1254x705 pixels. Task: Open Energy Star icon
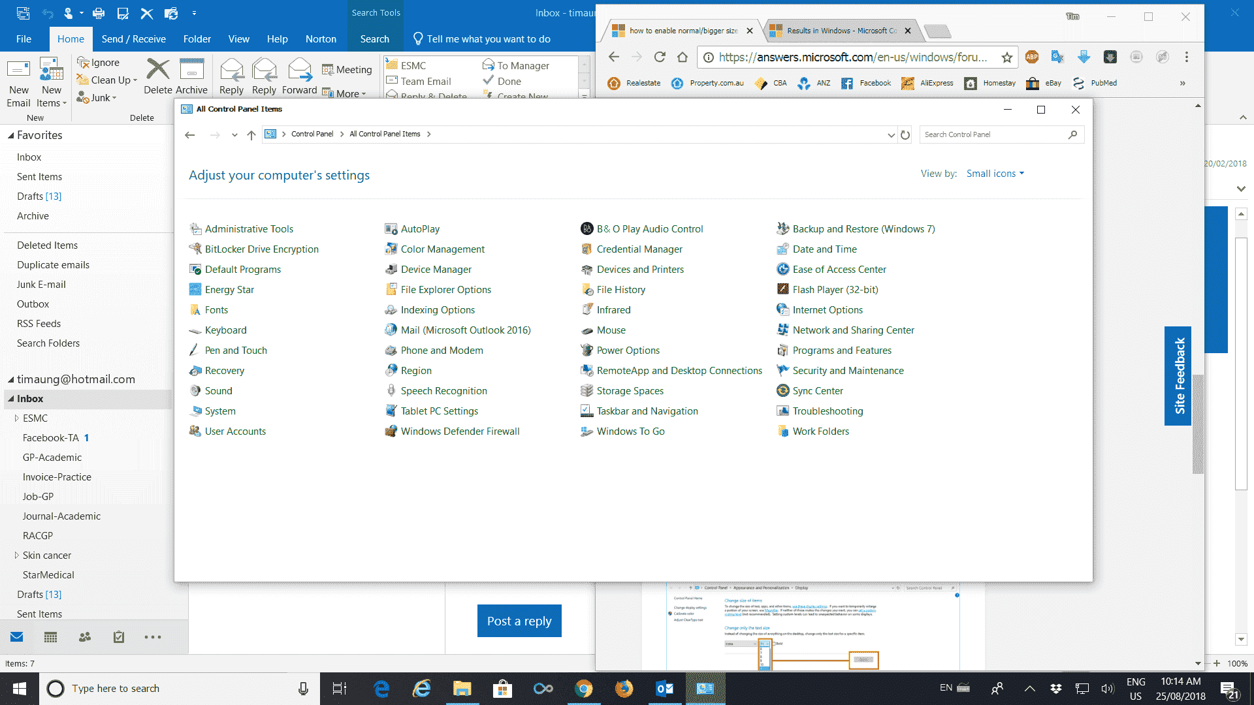coord(195,290)
